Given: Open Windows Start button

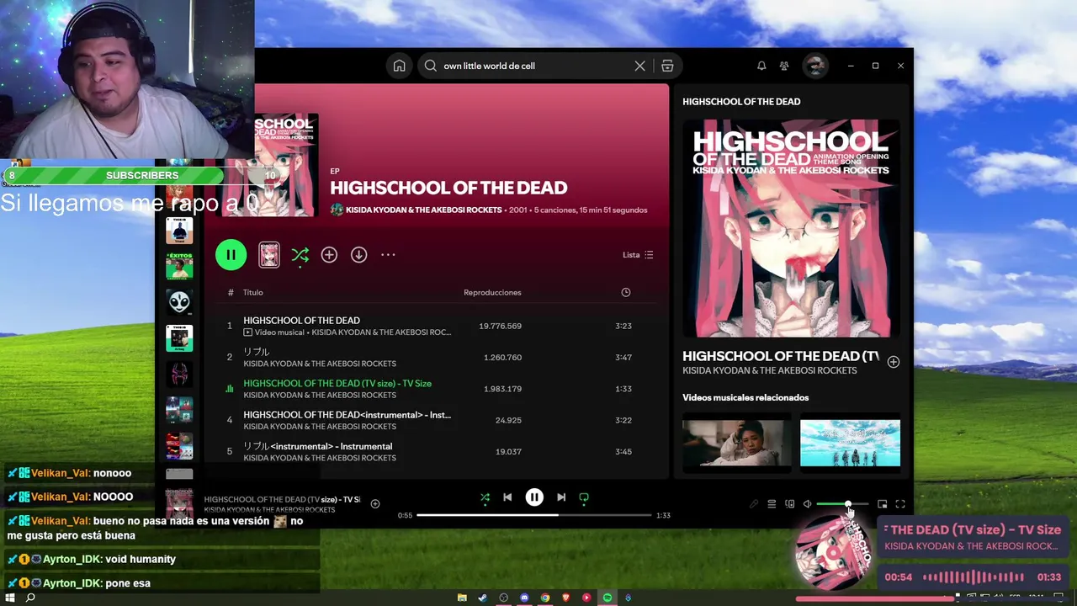Looking at the screenshot, I should click(10, 598).
